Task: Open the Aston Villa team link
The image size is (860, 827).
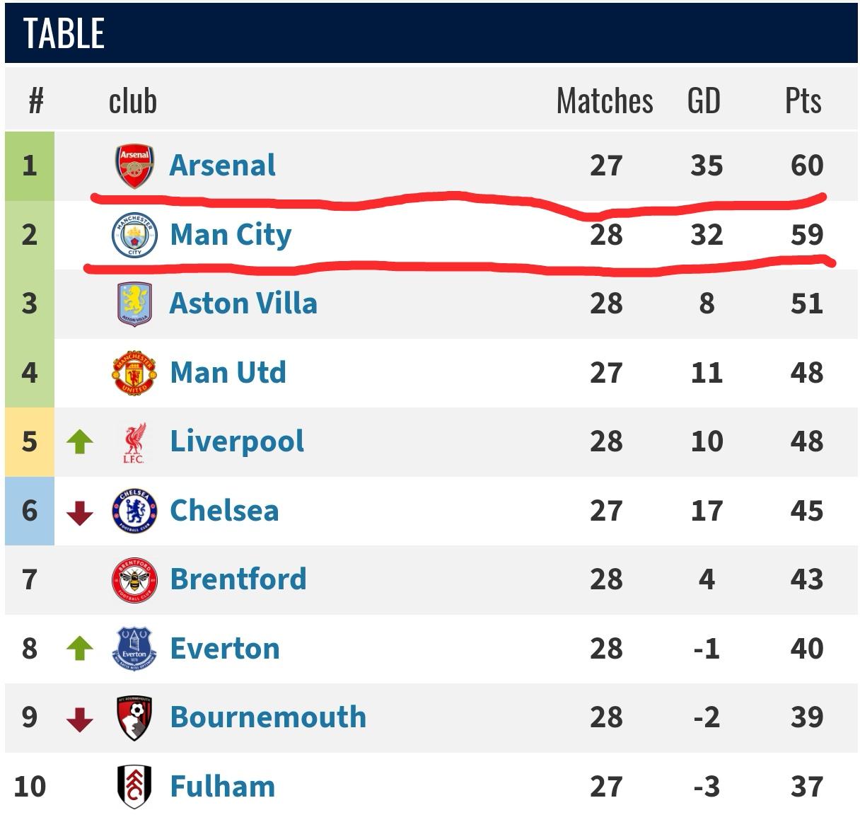Action: point(243,303)
